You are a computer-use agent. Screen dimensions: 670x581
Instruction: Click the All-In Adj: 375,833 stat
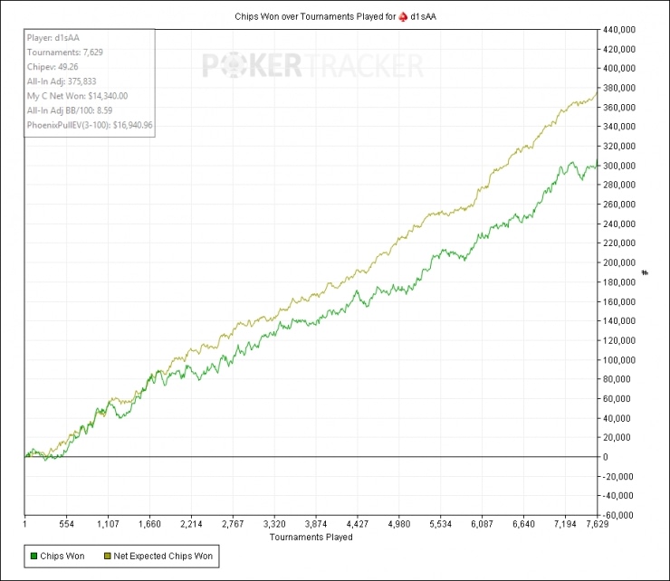(x=62, y=81)
